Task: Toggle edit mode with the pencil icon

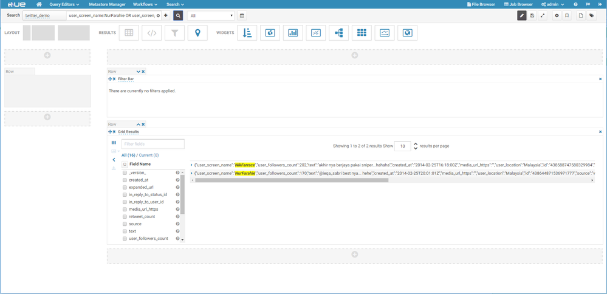Action: (522, 15)
